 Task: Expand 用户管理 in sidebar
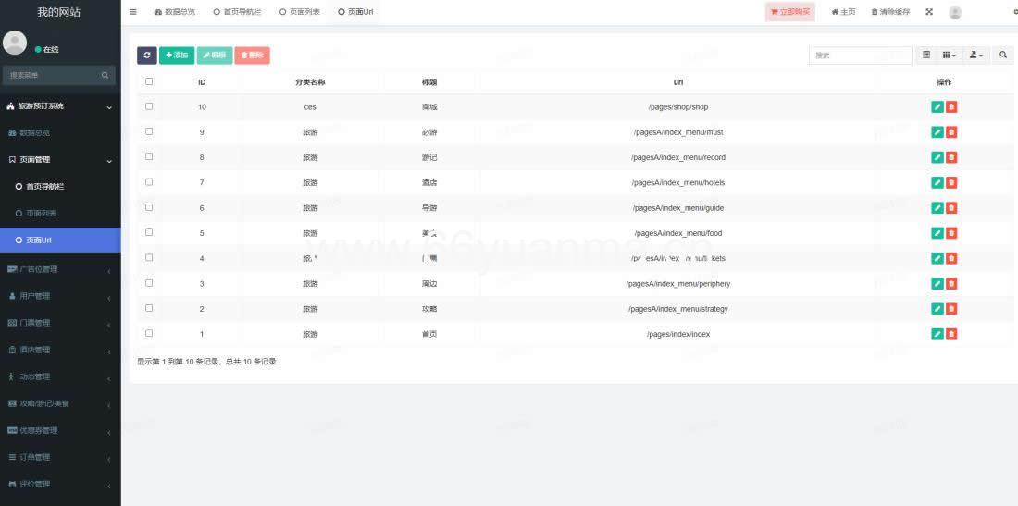[x=60, y=296]
